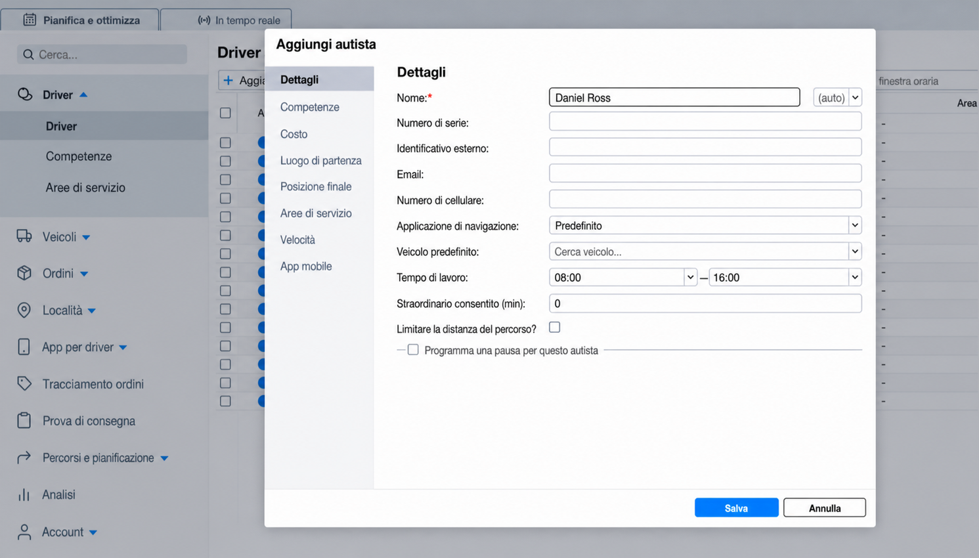
Task: Open the Aree di servizio dialog tab
Action: [316, 213]
